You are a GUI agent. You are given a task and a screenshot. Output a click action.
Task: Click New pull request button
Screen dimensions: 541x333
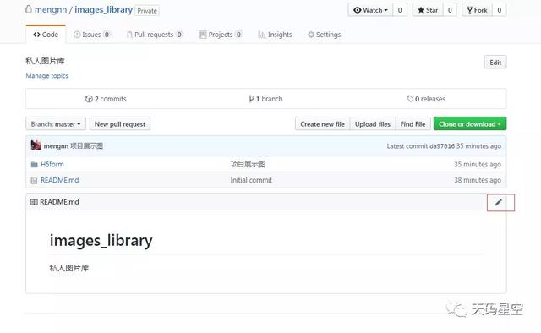point(120,124)
